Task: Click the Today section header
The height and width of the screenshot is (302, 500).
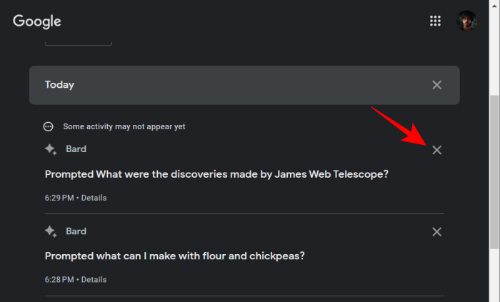Action: (244, 85)
